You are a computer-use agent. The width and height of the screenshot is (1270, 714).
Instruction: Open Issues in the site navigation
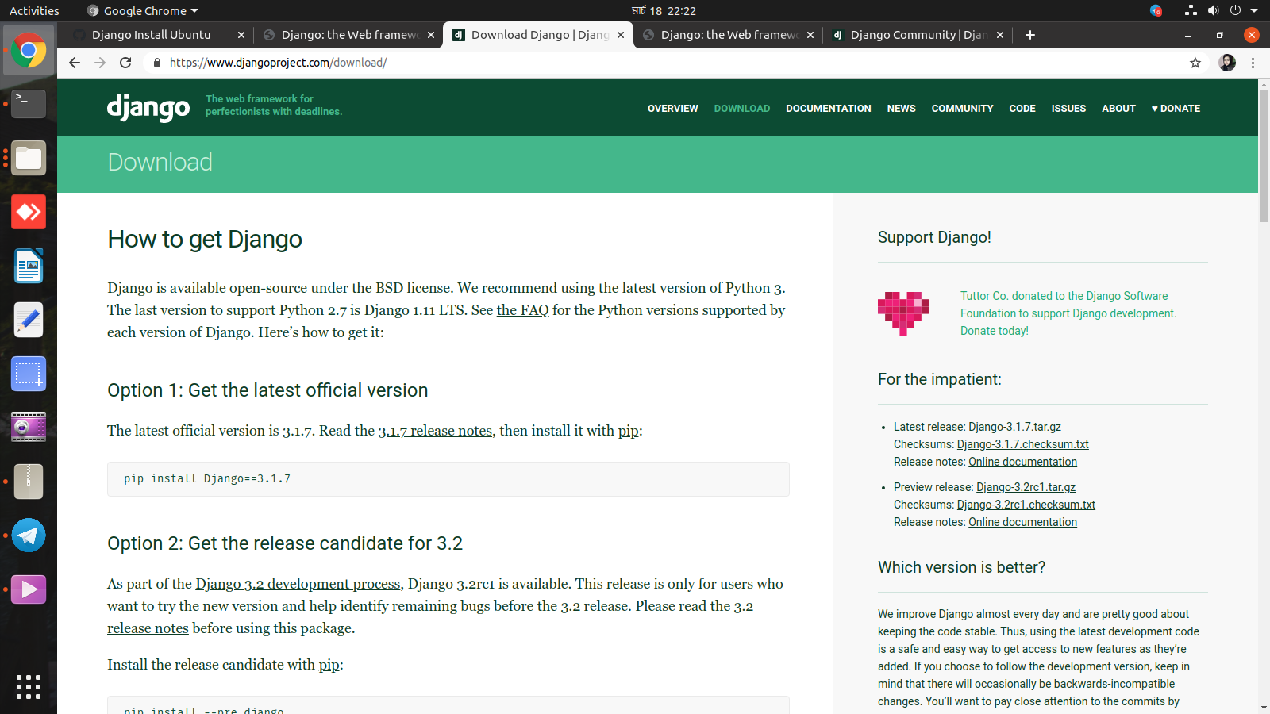1069,109
